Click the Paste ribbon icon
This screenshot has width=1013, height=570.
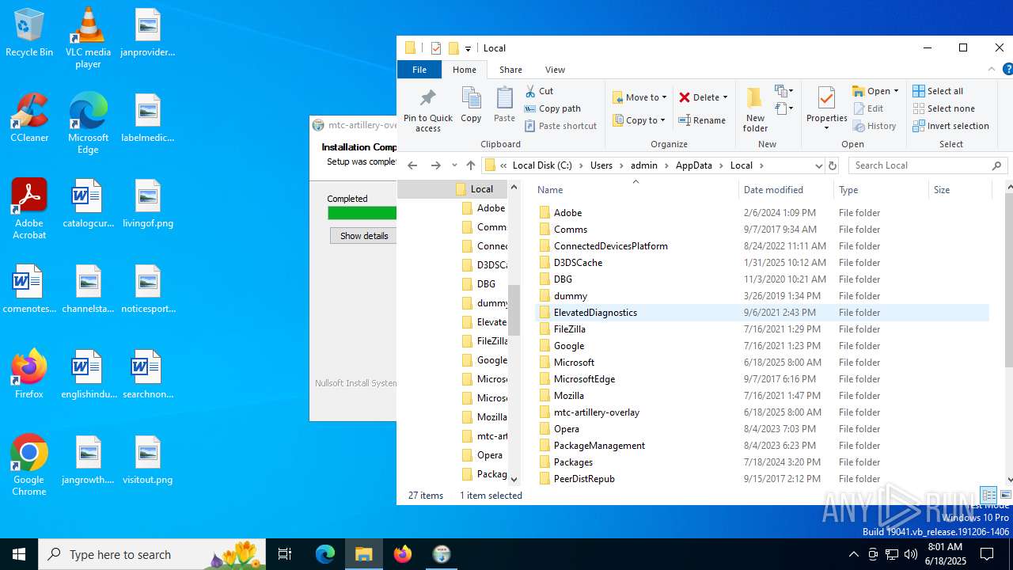[x=504, y=104]
